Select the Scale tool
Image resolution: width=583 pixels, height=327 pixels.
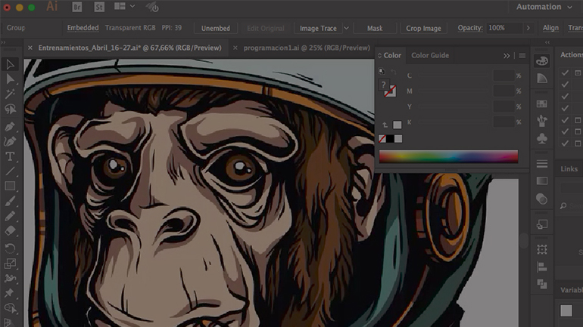coord(10,264)
